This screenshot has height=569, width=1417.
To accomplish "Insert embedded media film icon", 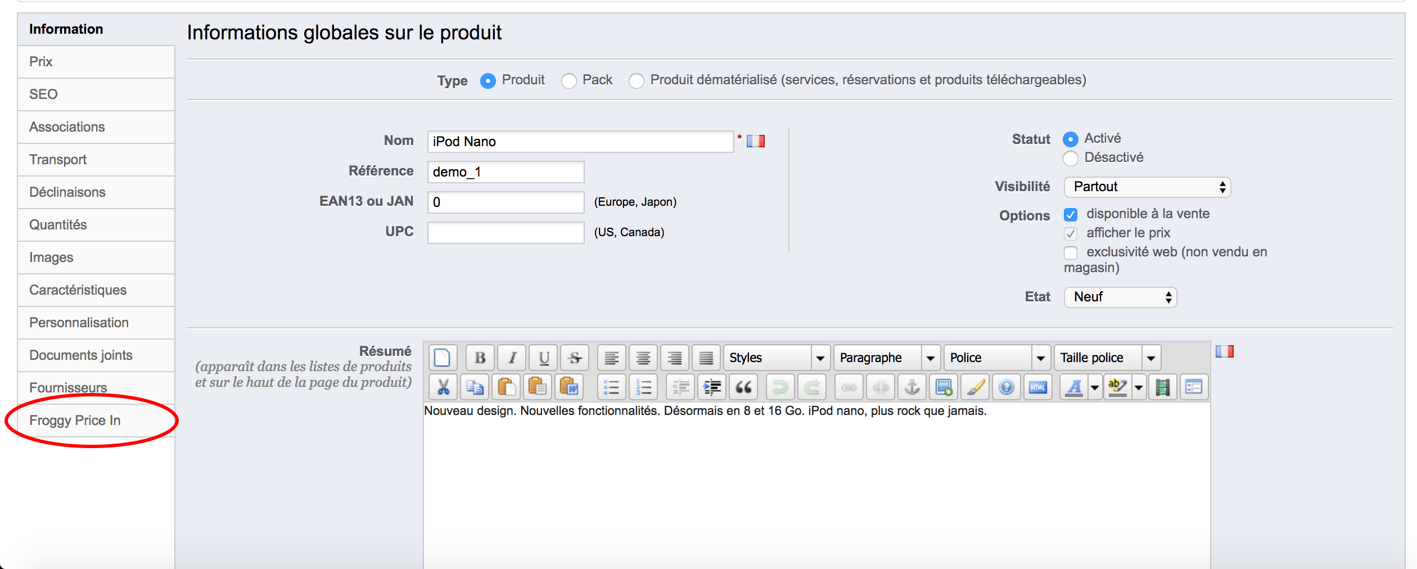I will pyautogui.click(x=1162, y=387).
